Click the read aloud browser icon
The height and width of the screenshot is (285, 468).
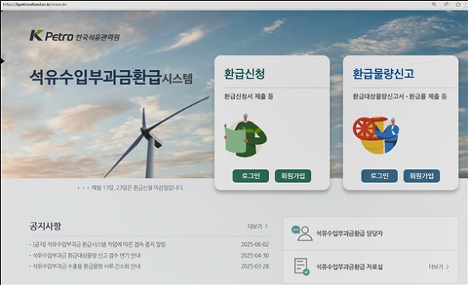[446, 4]
